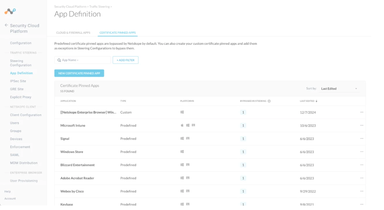Image resolution: width=384 pixels, height=210 pixels.
Task: Select the Certificate Pinned Apps tab
Action: 118,33
